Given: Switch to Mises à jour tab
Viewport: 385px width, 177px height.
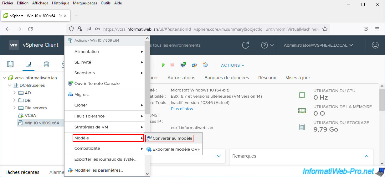Looking at the screenshot, I should click(x=298, y=78).
